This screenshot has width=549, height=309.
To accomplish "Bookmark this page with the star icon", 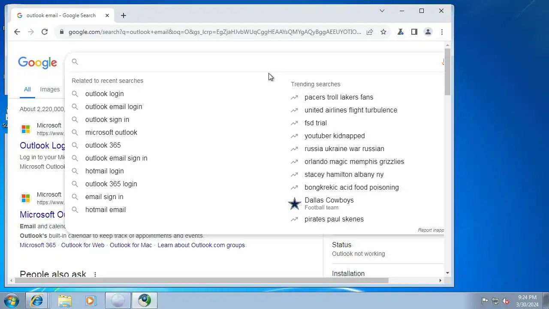I will (x=383, y=32).
